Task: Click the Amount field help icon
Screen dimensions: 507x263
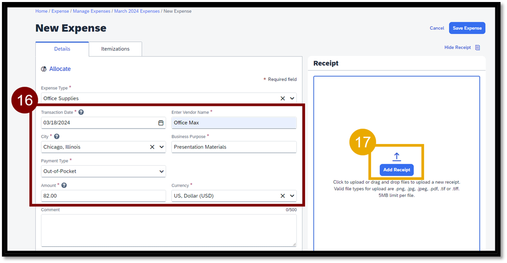Action: [x=64, y=185]
